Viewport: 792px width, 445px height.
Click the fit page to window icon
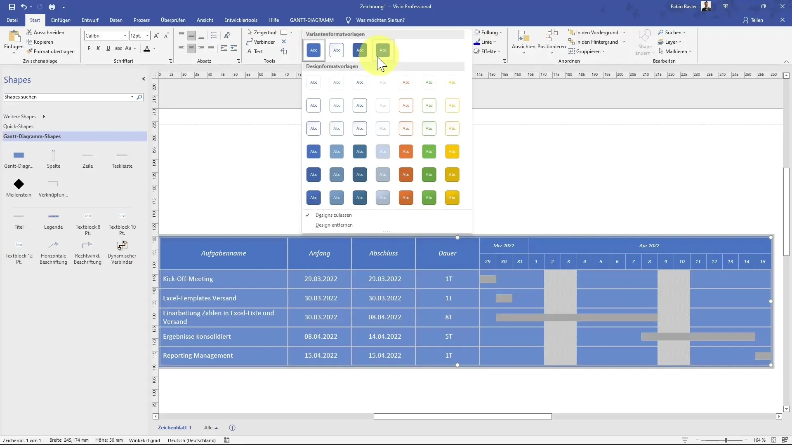click(774, 440)
